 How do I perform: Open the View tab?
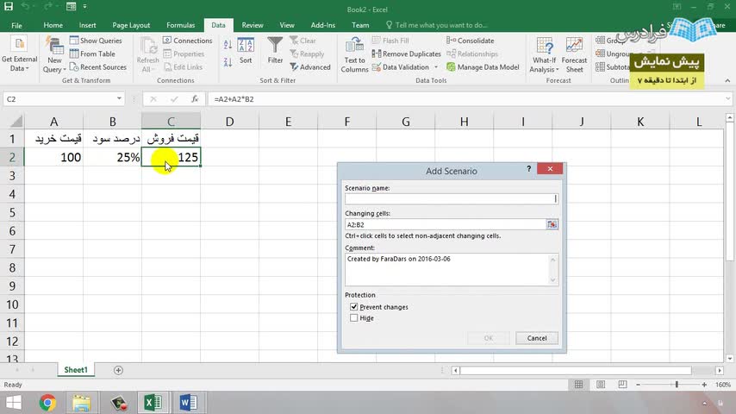point(287,25)
